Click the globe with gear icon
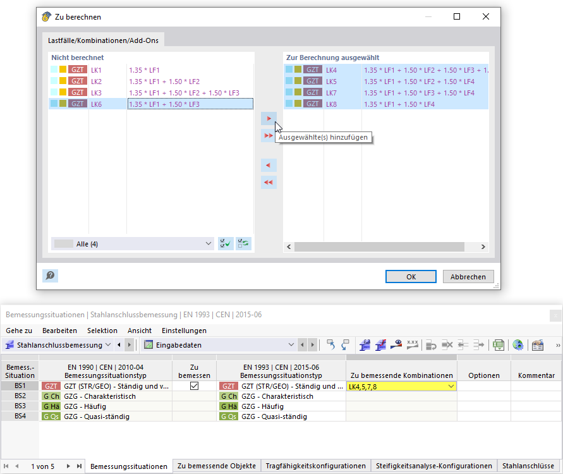 (x=518, y=345)
